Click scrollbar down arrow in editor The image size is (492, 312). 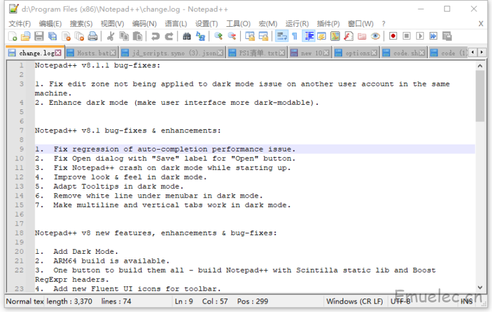[x=480, y=287]
